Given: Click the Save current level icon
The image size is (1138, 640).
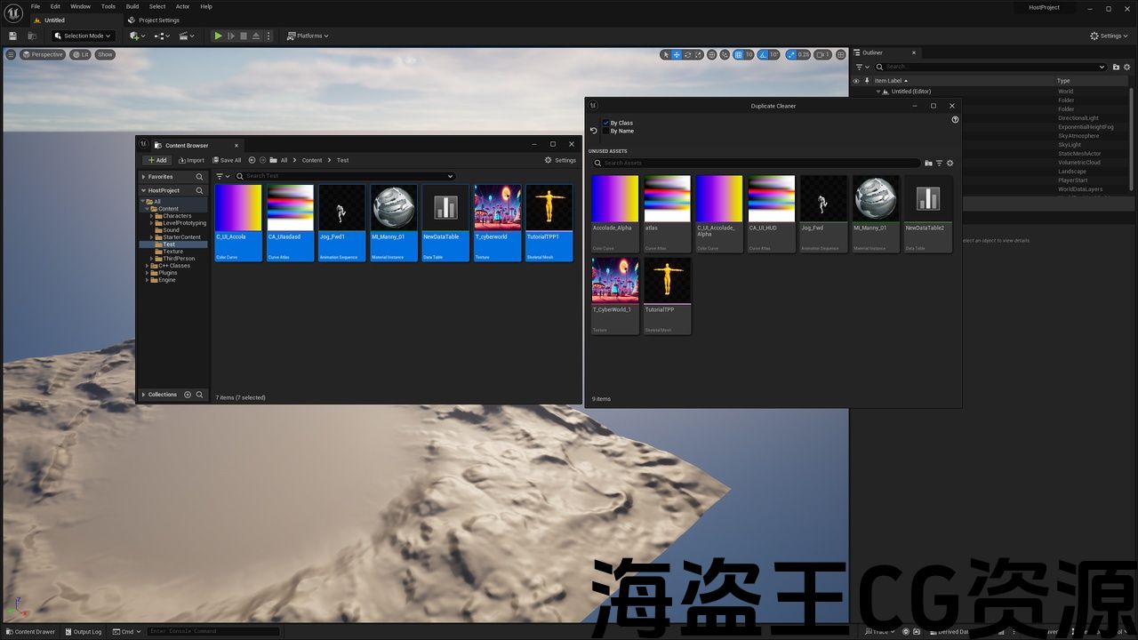Looking at the screenshot, I should tap(12, 36).
